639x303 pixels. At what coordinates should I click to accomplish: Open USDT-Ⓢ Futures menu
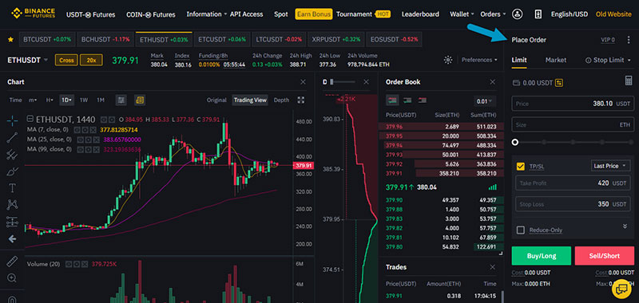point(91,14)
